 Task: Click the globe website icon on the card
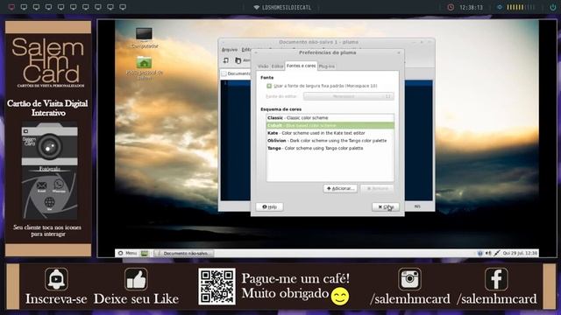(x=49, y=202)
